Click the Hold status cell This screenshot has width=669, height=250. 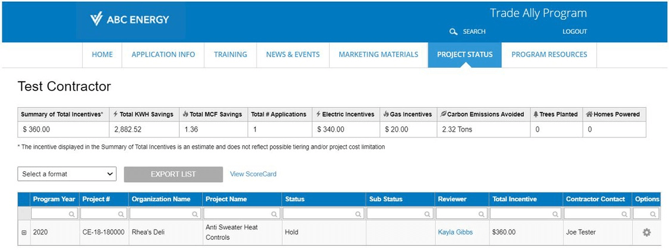coord(323,233)
